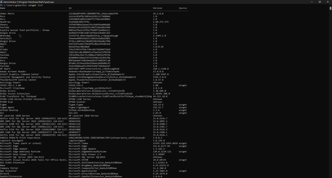
Task: Click the 'DirectX' name entry
Action: pyautogui.click(x=5, y=173)
